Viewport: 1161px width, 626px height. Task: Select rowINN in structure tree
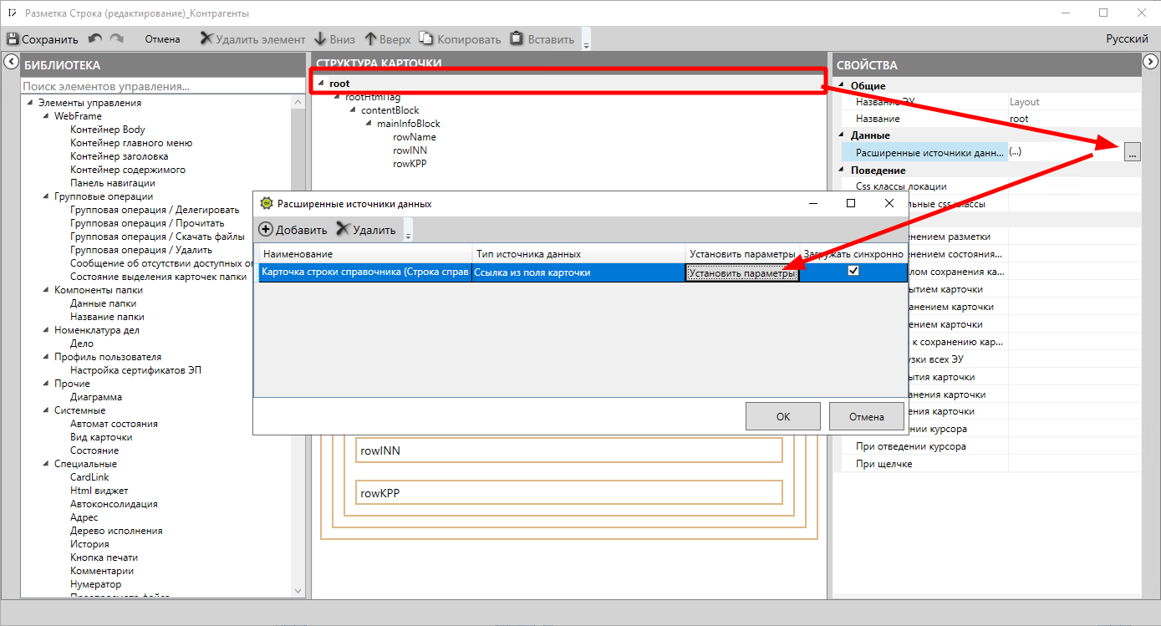click(410, 150)
